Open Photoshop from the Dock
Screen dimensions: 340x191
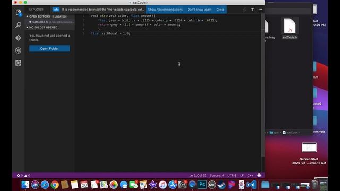202,185
